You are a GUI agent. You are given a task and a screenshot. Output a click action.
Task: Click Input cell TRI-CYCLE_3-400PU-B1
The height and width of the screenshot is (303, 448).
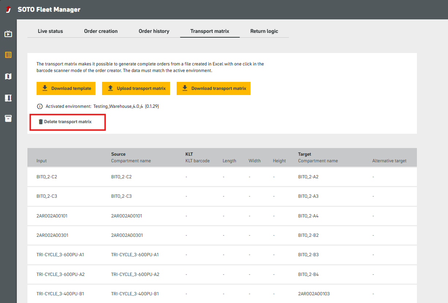[x=60, y=294]
